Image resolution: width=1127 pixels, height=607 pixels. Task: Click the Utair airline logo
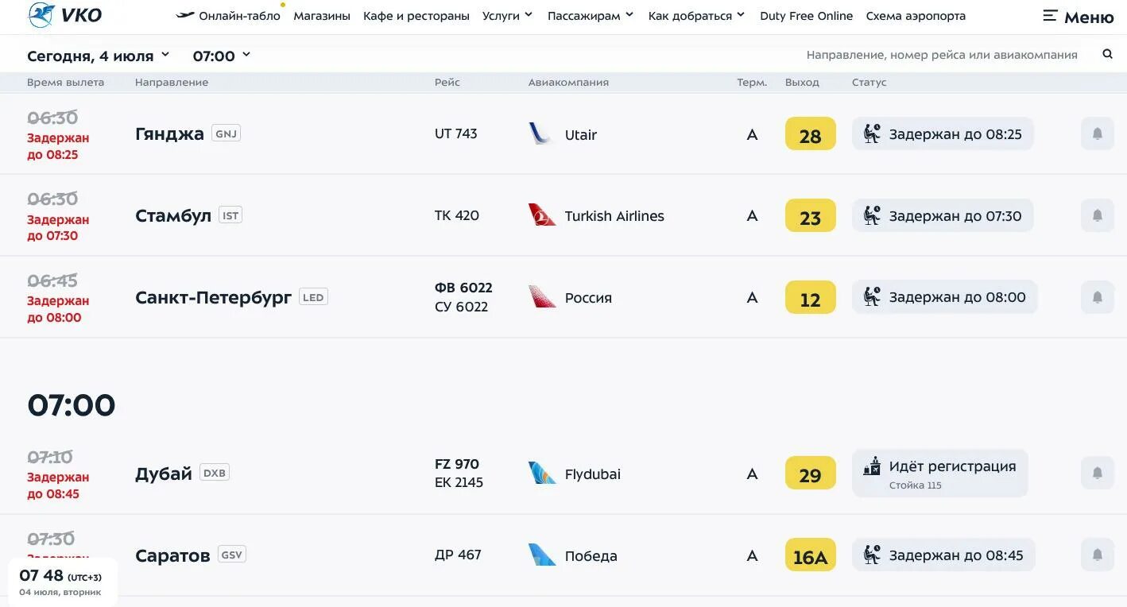541,133
